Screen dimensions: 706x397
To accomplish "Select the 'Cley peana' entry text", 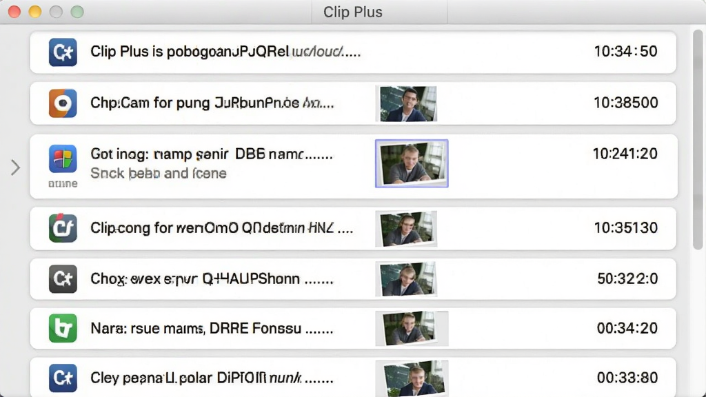I will [x=212, y=378].
